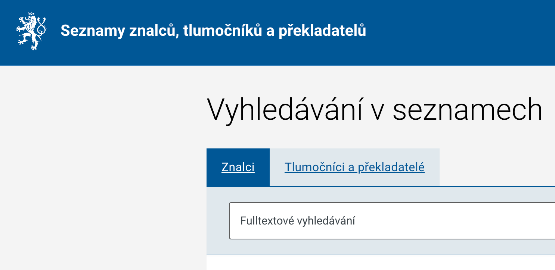Click the empty blue header bar area
Screen dimensions: 555x270
click(x=459, y=32)
